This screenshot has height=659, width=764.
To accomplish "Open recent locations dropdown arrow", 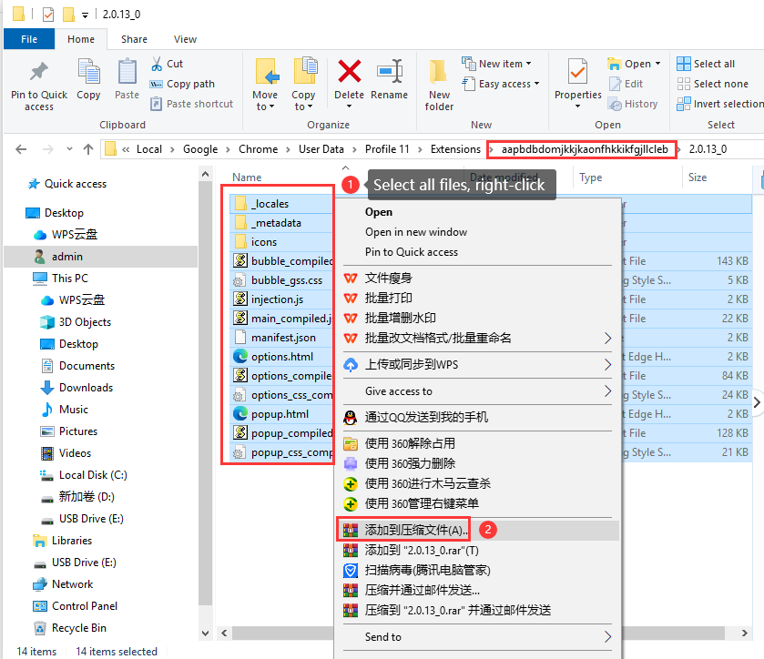I will point(69,149).
